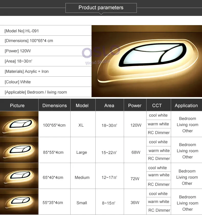
Task: Click Other in the Medium row application
Action: click(x=187, y=183)
